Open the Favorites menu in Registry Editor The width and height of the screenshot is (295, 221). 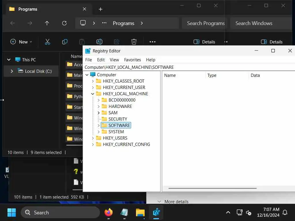click(x=133, y=60)
